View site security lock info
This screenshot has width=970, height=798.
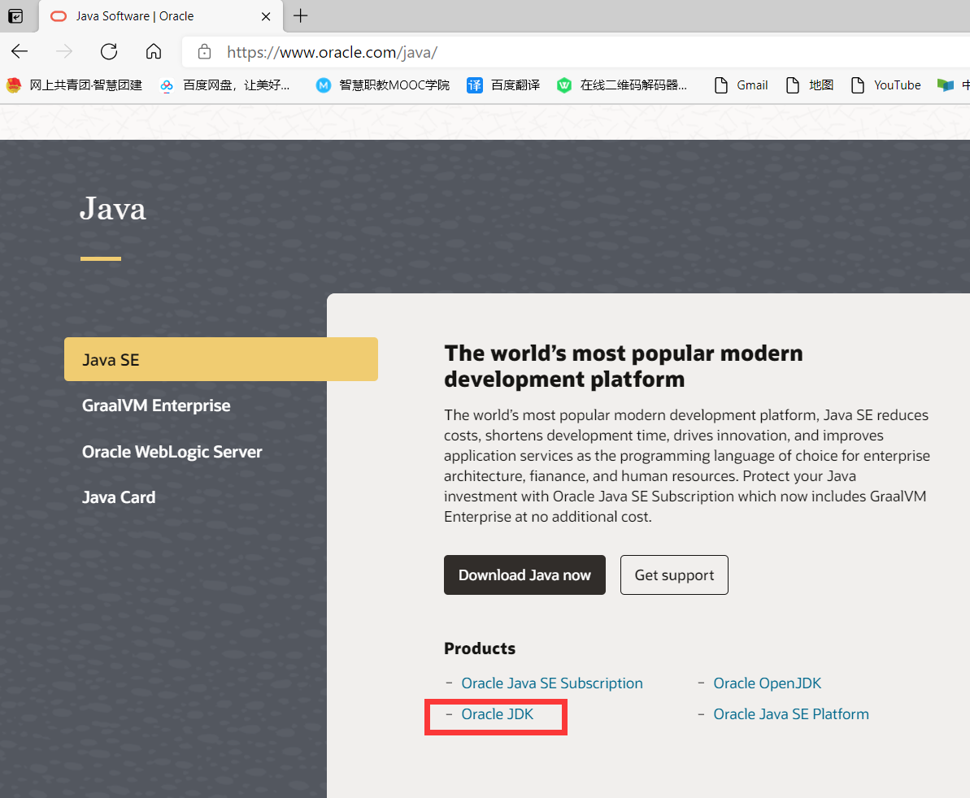click(x=204, y=52)
